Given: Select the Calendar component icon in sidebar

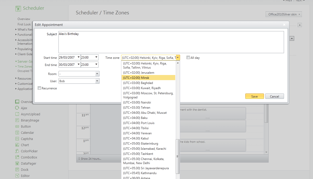Looking at the screenshot, I should click(17, 133).
